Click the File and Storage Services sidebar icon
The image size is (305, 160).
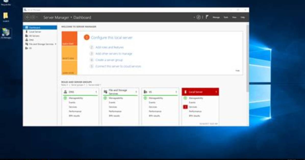click(x=27, y=44)
